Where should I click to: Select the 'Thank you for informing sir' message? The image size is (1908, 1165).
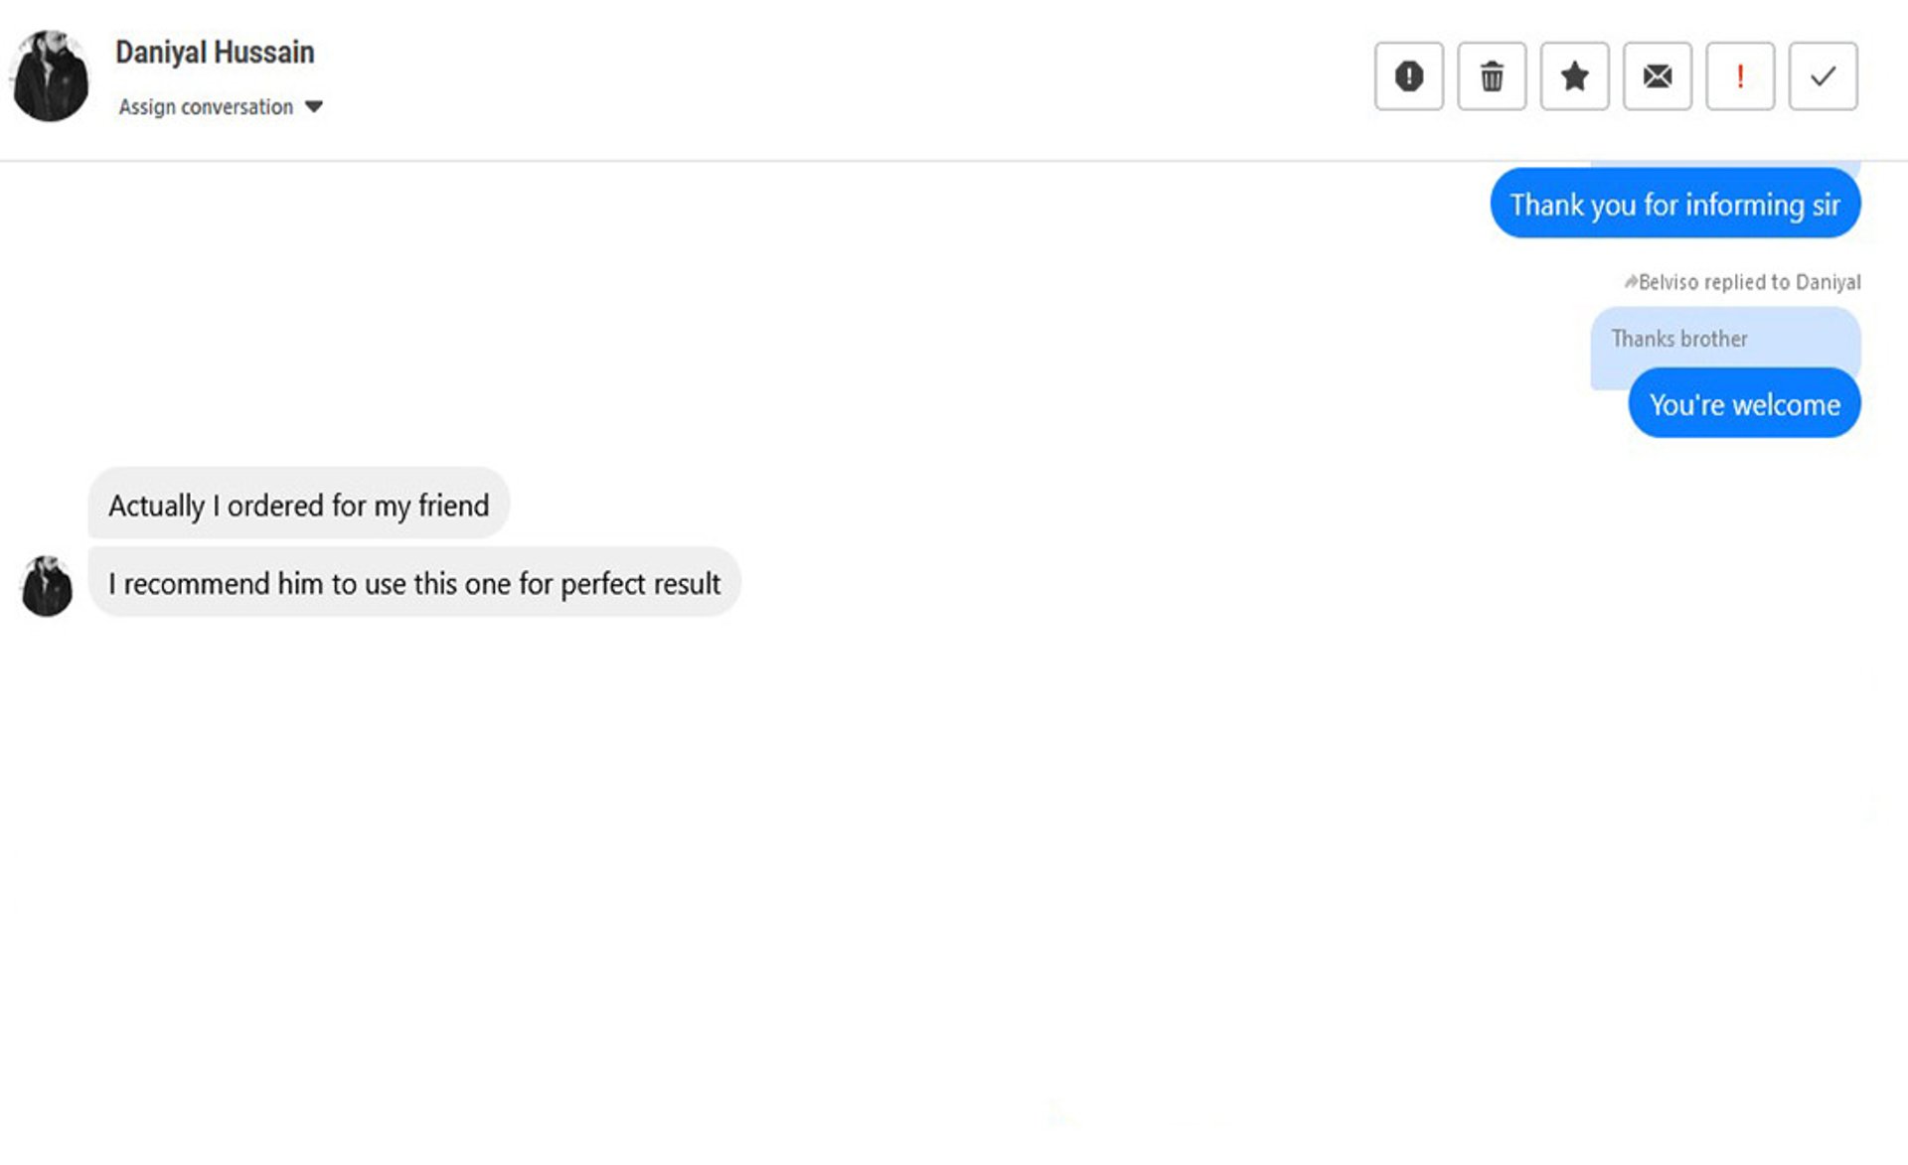pos(1674,204)
